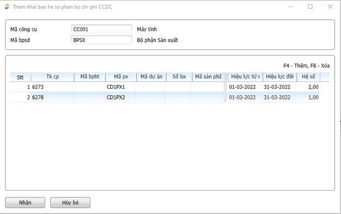This screenshot has width=341, height=214.
Task: Click the Mã công cụ input field
Action: tap(101, 29)
